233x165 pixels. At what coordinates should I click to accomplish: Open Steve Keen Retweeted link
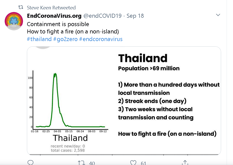pos(51,8)
